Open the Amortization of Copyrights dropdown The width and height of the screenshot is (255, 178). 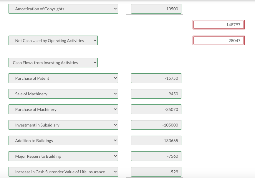63,9
